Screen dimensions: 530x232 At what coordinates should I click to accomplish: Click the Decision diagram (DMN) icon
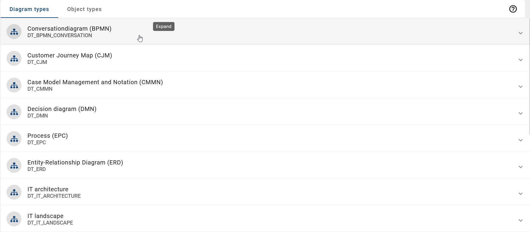click(x=14, y=112)
